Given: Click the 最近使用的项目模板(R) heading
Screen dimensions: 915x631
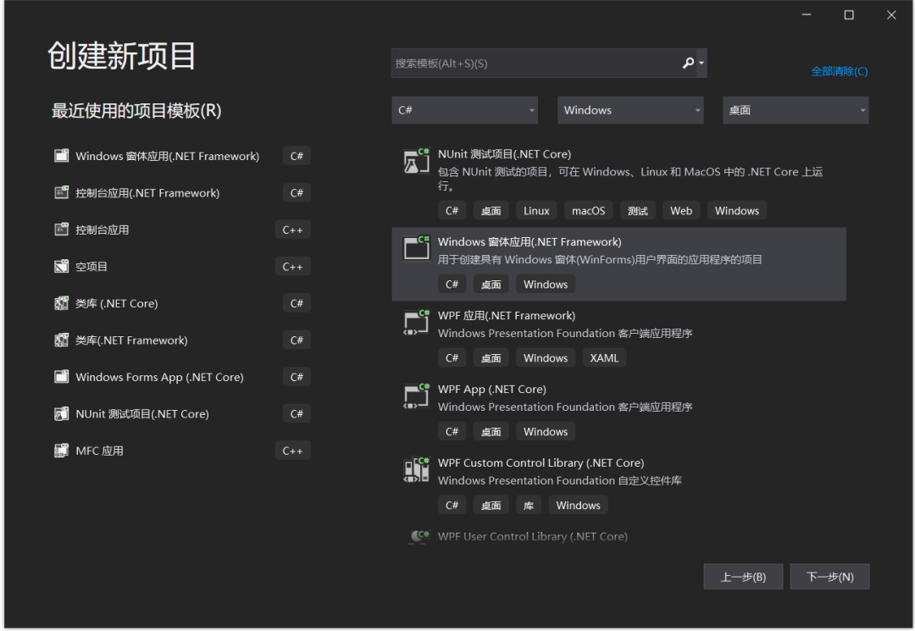Looking at the screenshot, I should pos(136,111).
